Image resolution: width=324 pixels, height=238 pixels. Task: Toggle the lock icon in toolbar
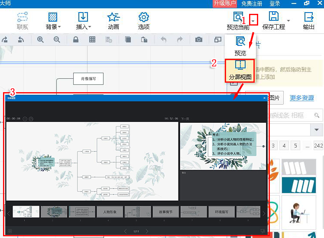pos(76,40)
